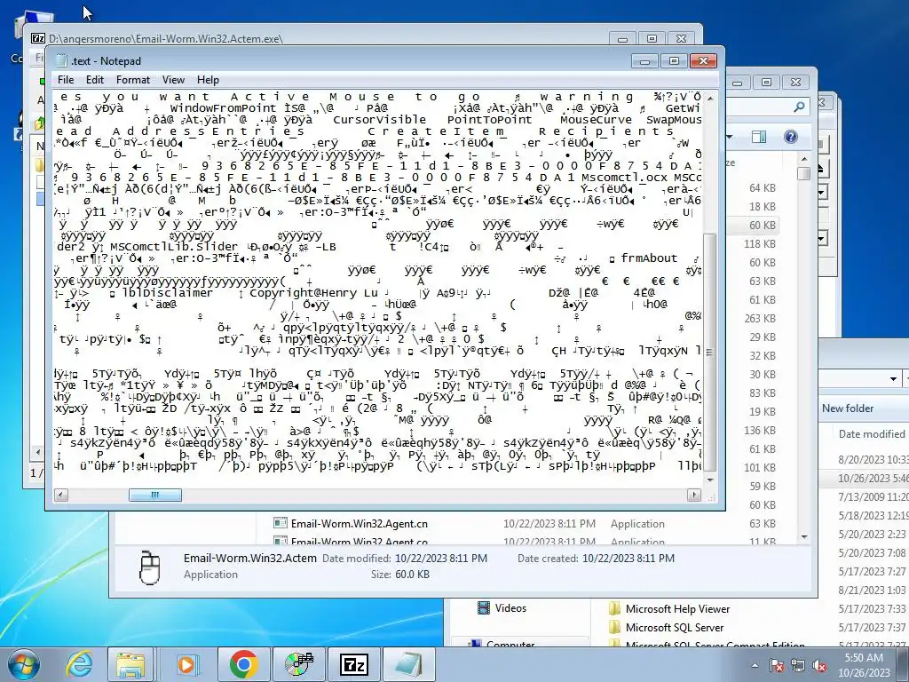Click the search magnifier in Explorer window

[x=799, y=107]
